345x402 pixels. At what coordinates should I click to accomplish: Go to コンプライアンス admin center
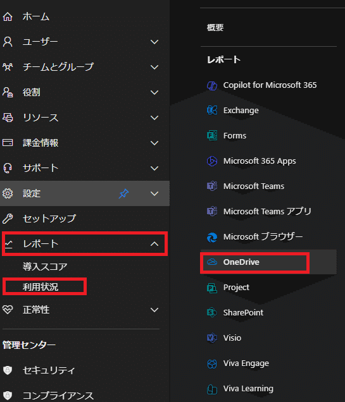coord(58,396)
